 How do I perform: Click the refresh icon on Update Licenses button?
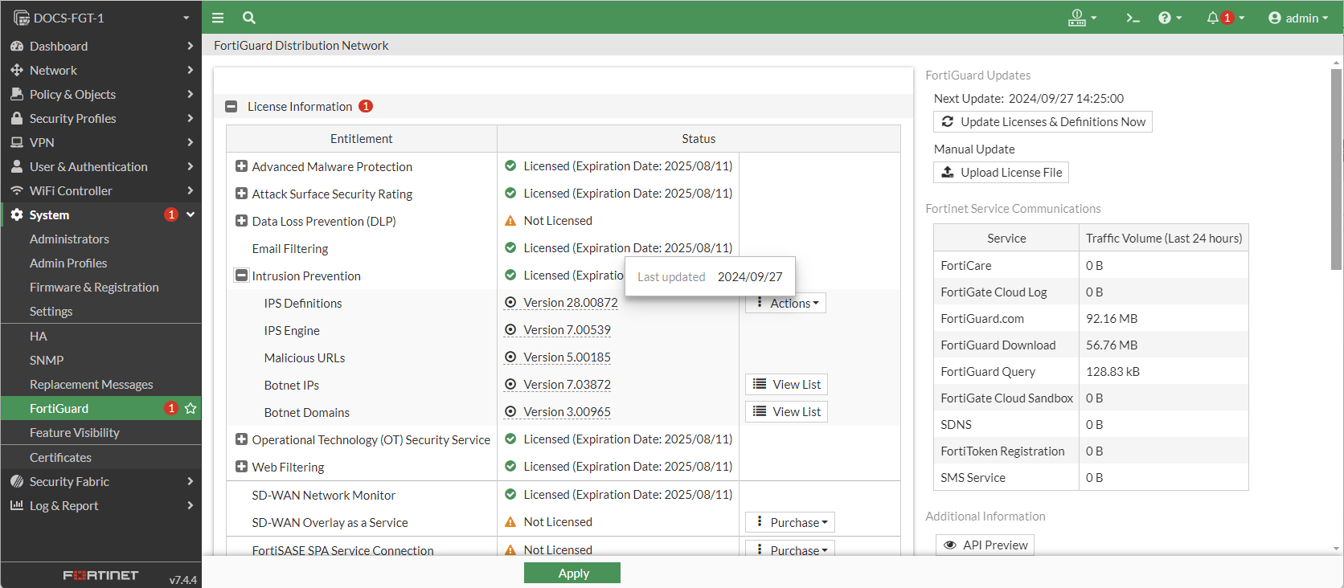point(948,121)
